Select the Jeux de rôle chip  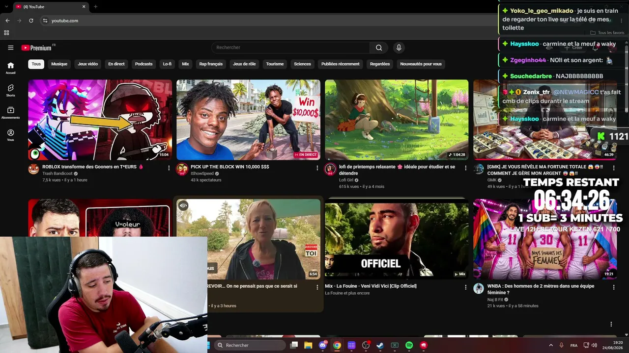point(244,64)
